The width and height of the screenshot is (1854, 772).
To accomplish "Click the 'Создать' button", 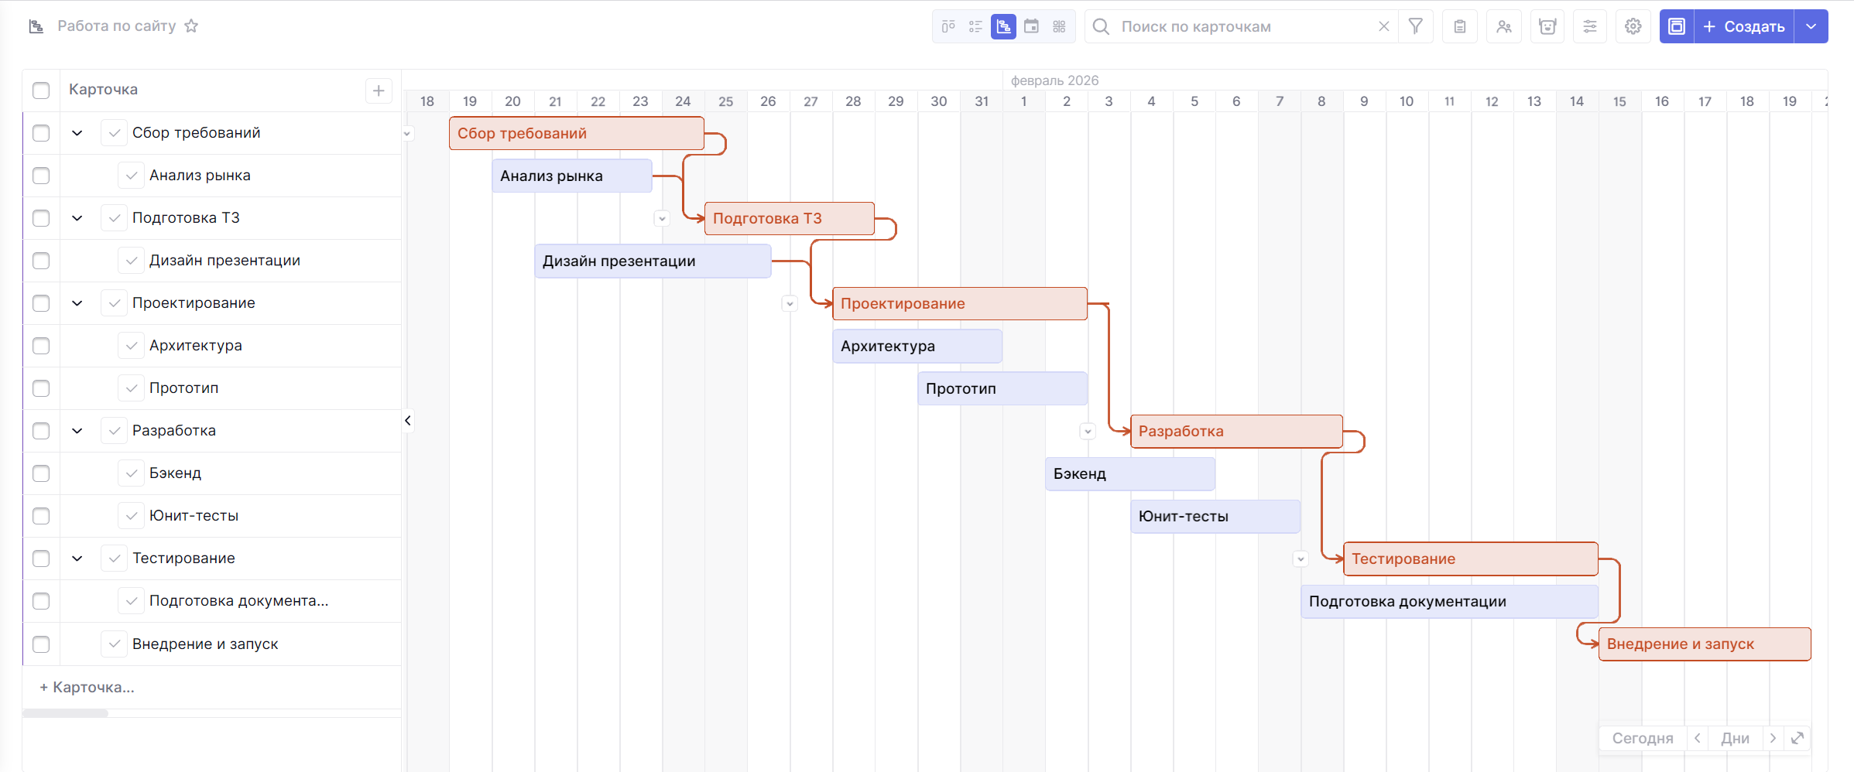I will click(x=1743, y=26).
